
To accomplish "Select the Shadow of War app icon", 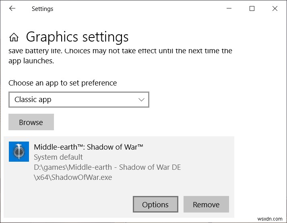I will [x=19, y=152].
